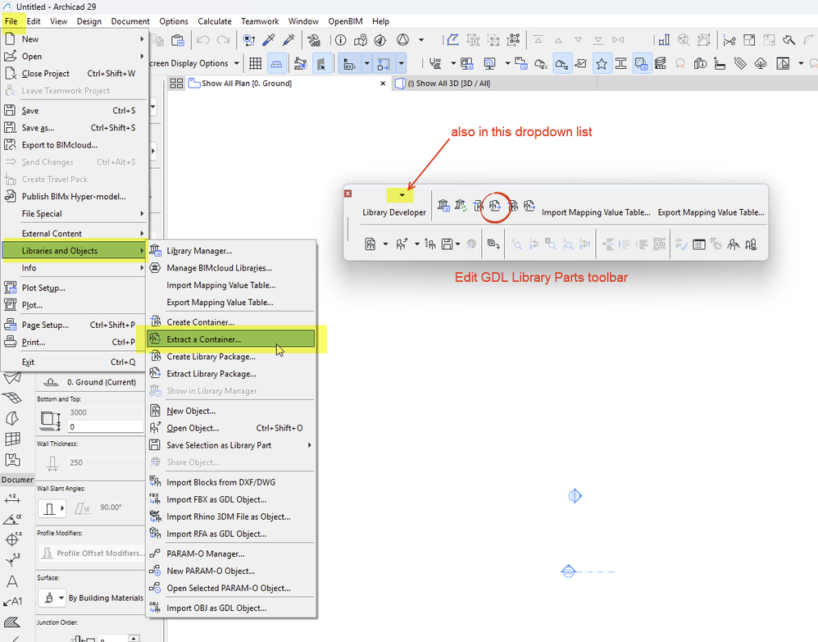
Task: Click the Pick Up Parameters eyedropper icon
Action: pos(269,39)
